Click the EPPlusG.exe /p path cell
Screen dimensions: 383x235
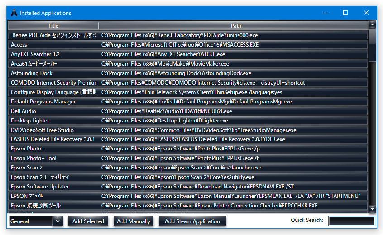coord(181,149)
